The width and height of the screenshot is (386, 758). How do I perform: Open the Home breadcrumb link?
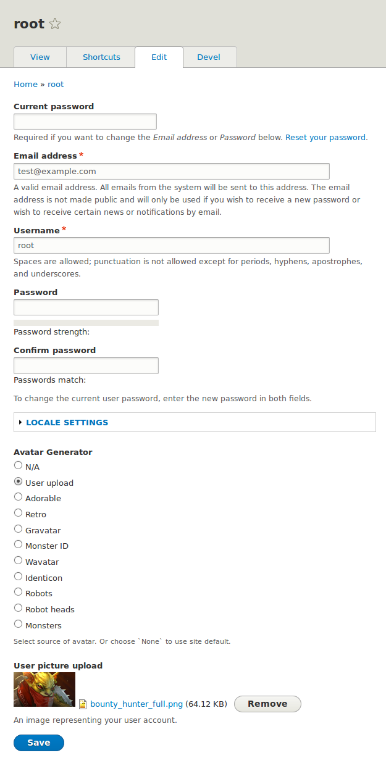click(x=25, y=84)
